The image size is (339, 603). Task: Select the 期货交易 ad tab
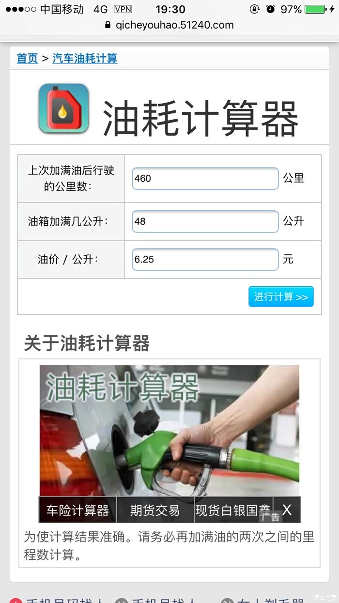tap(155, 510)
